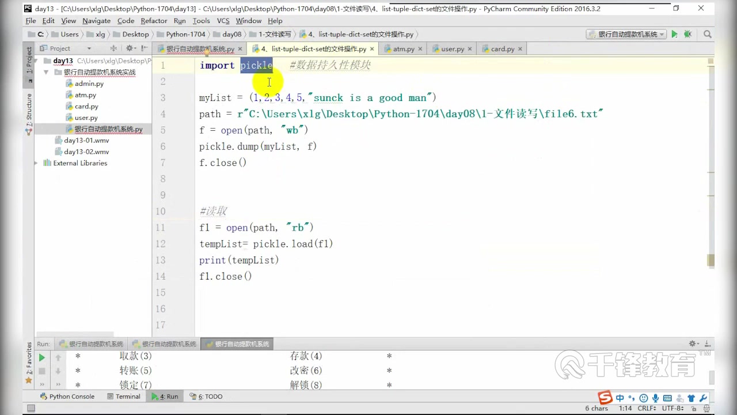
Task: Close the atm.py tab
Action: (x=419, y=50)
